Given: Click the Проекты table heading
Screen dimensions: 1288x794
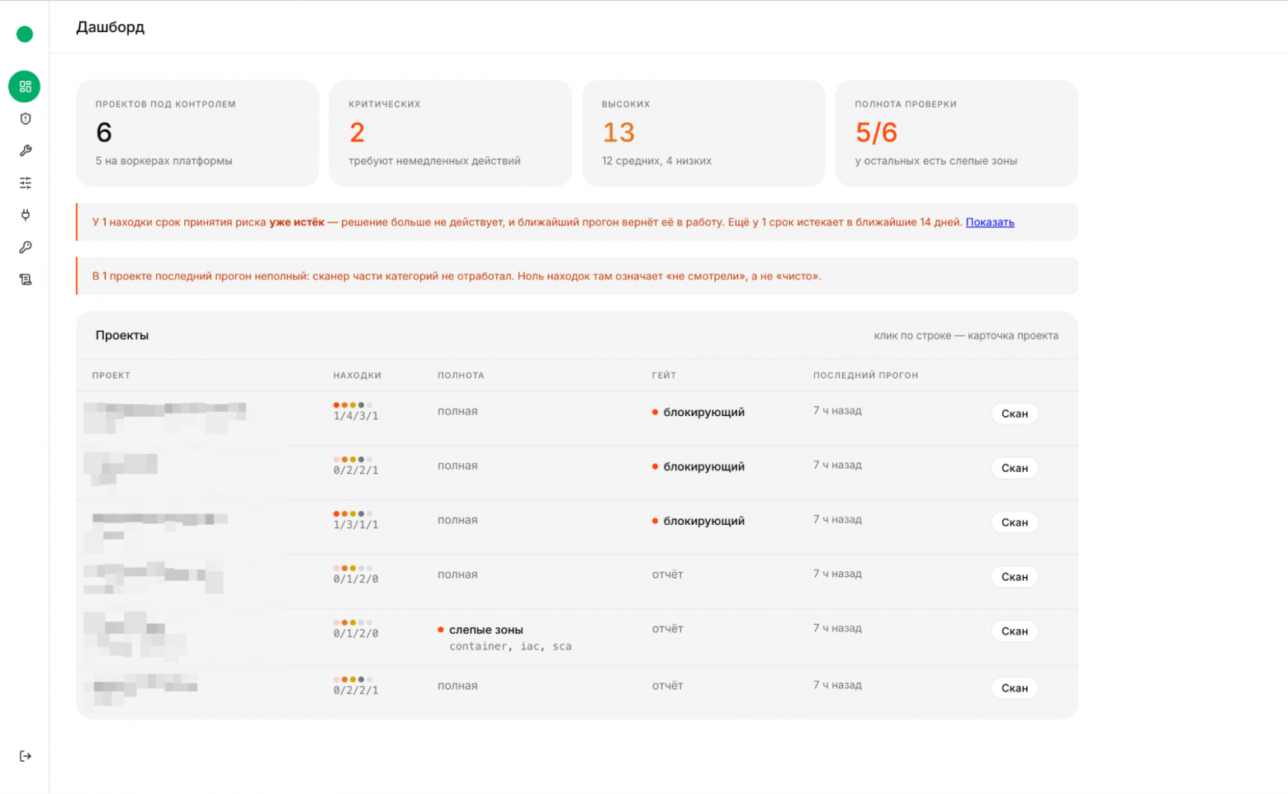Looking at the screenshot, I should coord(122,335).
